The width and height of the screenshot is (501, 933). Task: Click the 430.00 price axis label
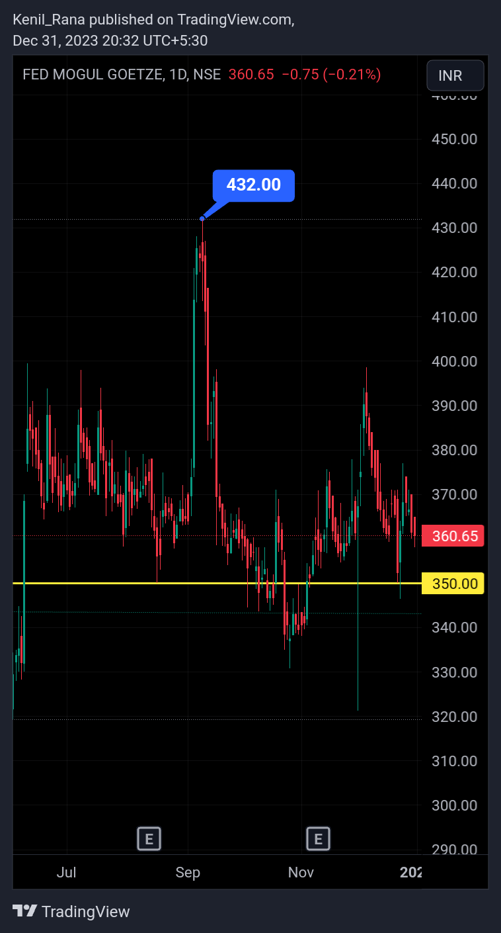[454, 228]
